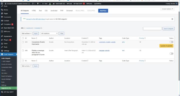
Task: Switch to the HTML tab
Action: [x=34, y=11]
